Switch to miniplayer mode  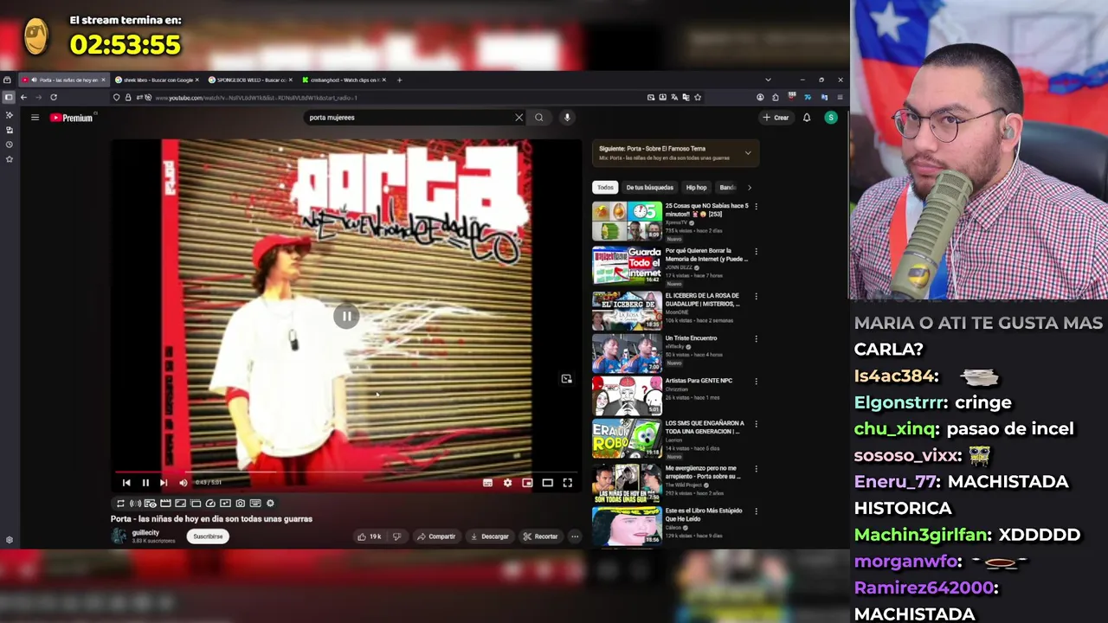pos(527,483)
